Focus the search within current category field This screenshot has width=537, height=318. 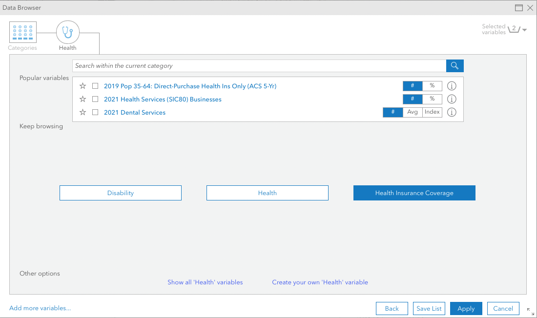(259, 66)
